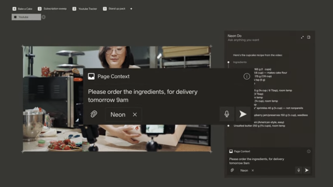Screen dimensions: 333x187
Task: Toggle the Neon Do sidebar layout icon
Action: [309, 37]
